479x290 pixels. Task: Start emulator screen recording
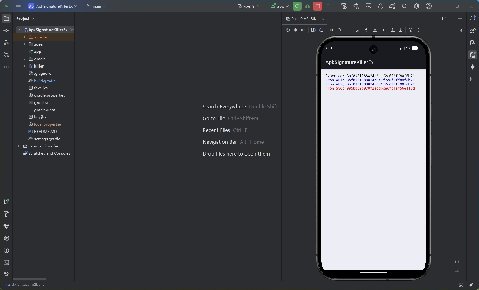click(383, 30)
